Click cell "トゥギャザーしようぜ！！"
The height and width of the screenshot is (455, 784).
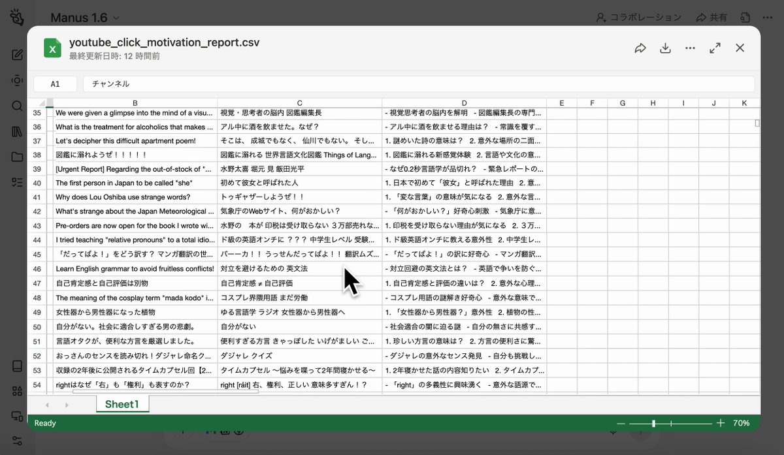(x=300, y=197)
